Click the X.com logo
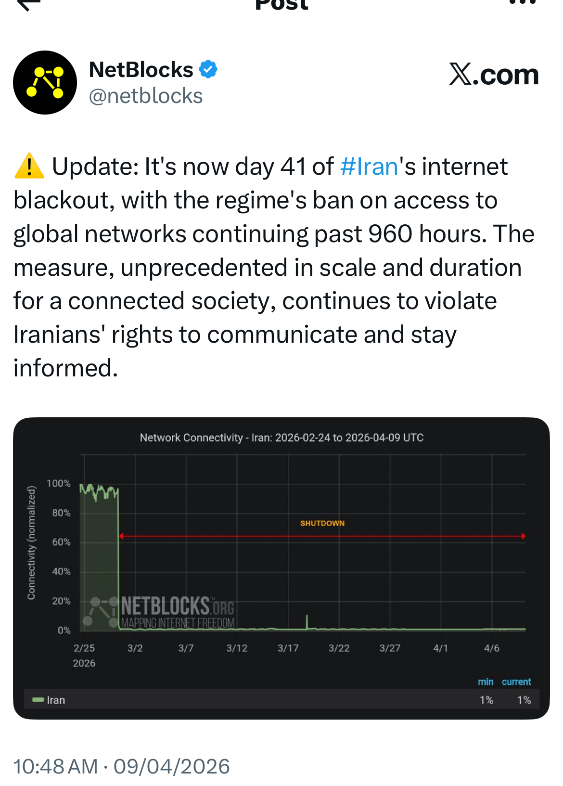 point(492,75)
